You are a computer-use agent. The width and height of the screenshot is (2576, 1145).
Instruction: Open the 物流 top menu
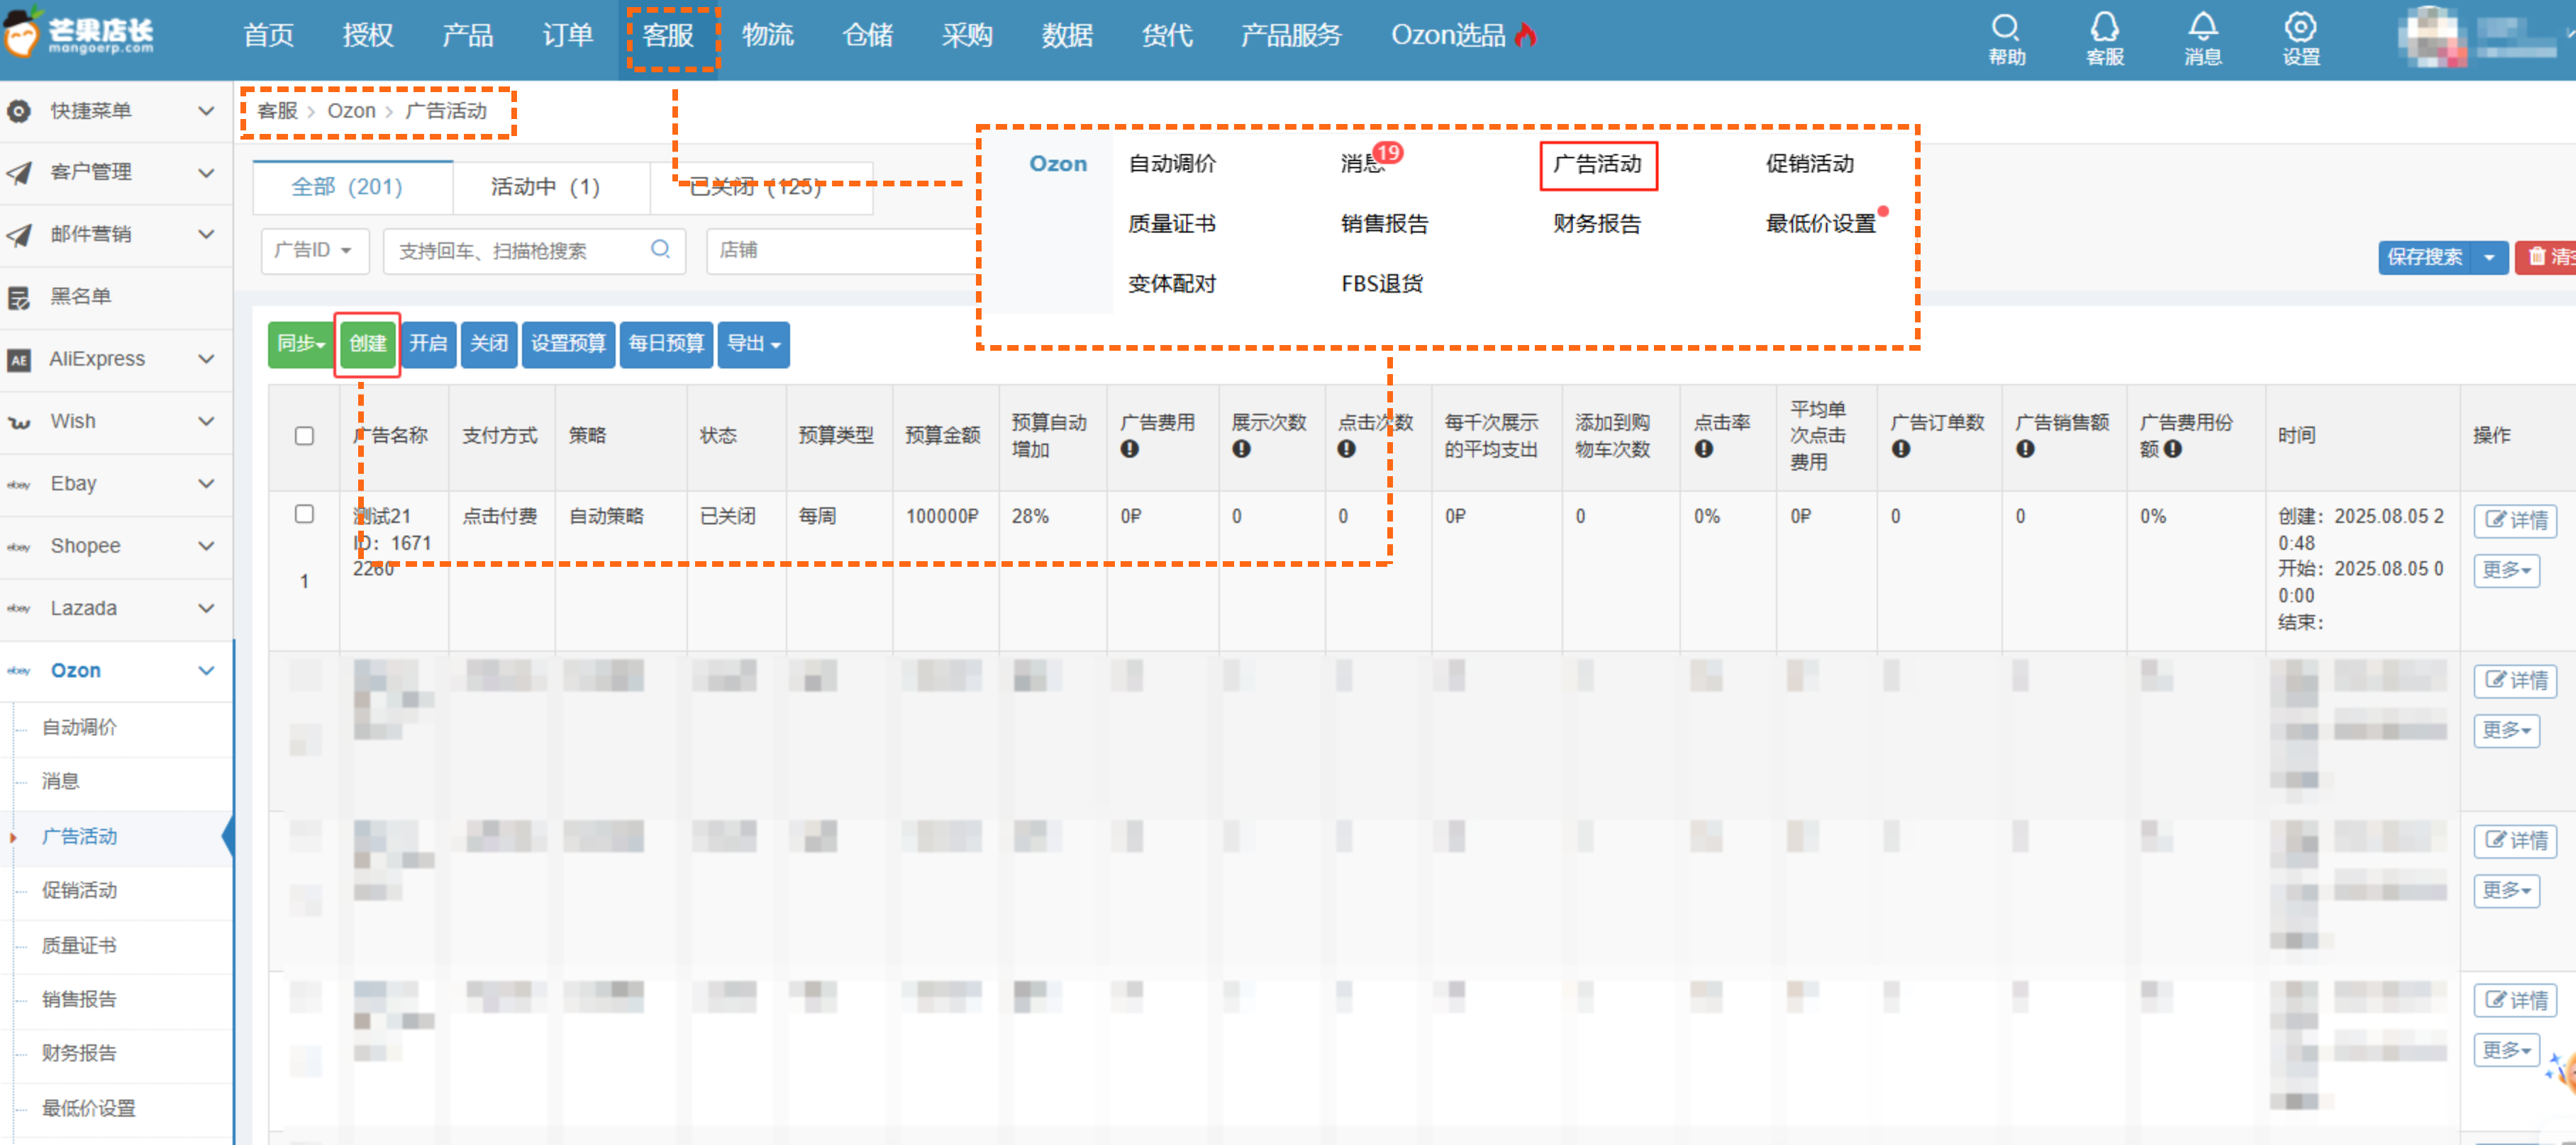click(768, 36)
